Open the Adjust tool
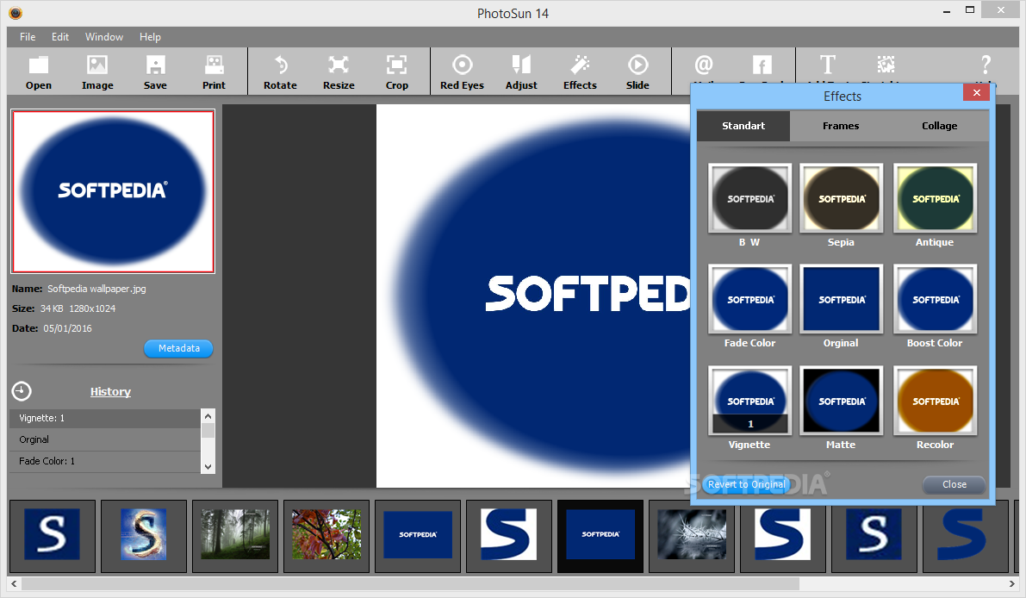The height and width of the screenshot is (598, 1026). pyautogui.click(x=521, y=72)
